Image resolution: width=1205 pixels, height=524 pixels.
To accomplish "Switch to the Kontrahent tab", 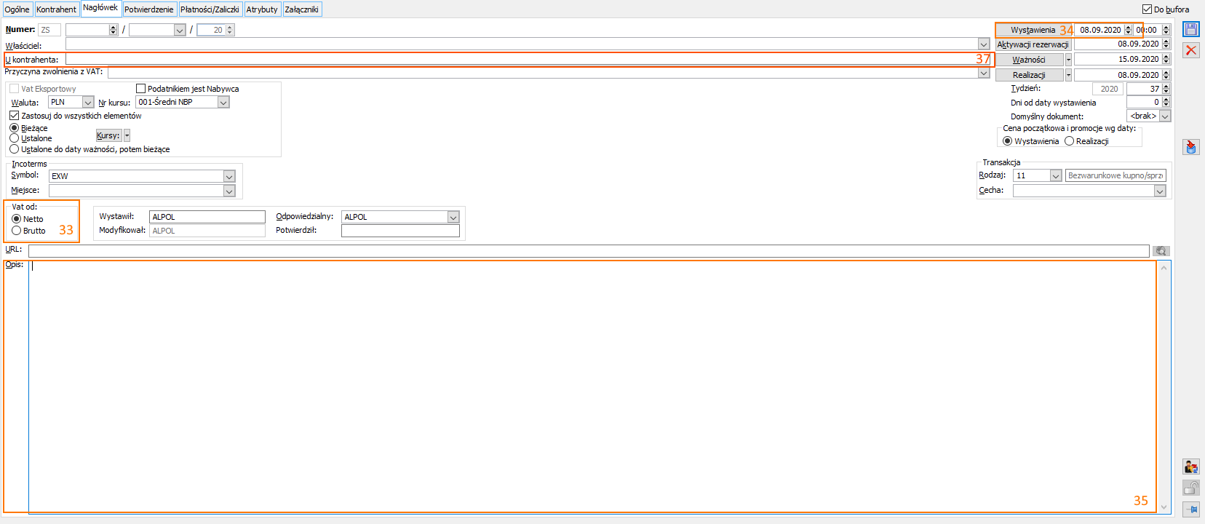I will click(56, 9).
